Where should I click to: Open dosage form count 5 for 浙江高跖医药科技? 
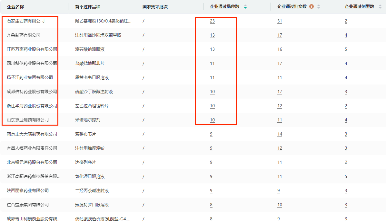(346, 177)
